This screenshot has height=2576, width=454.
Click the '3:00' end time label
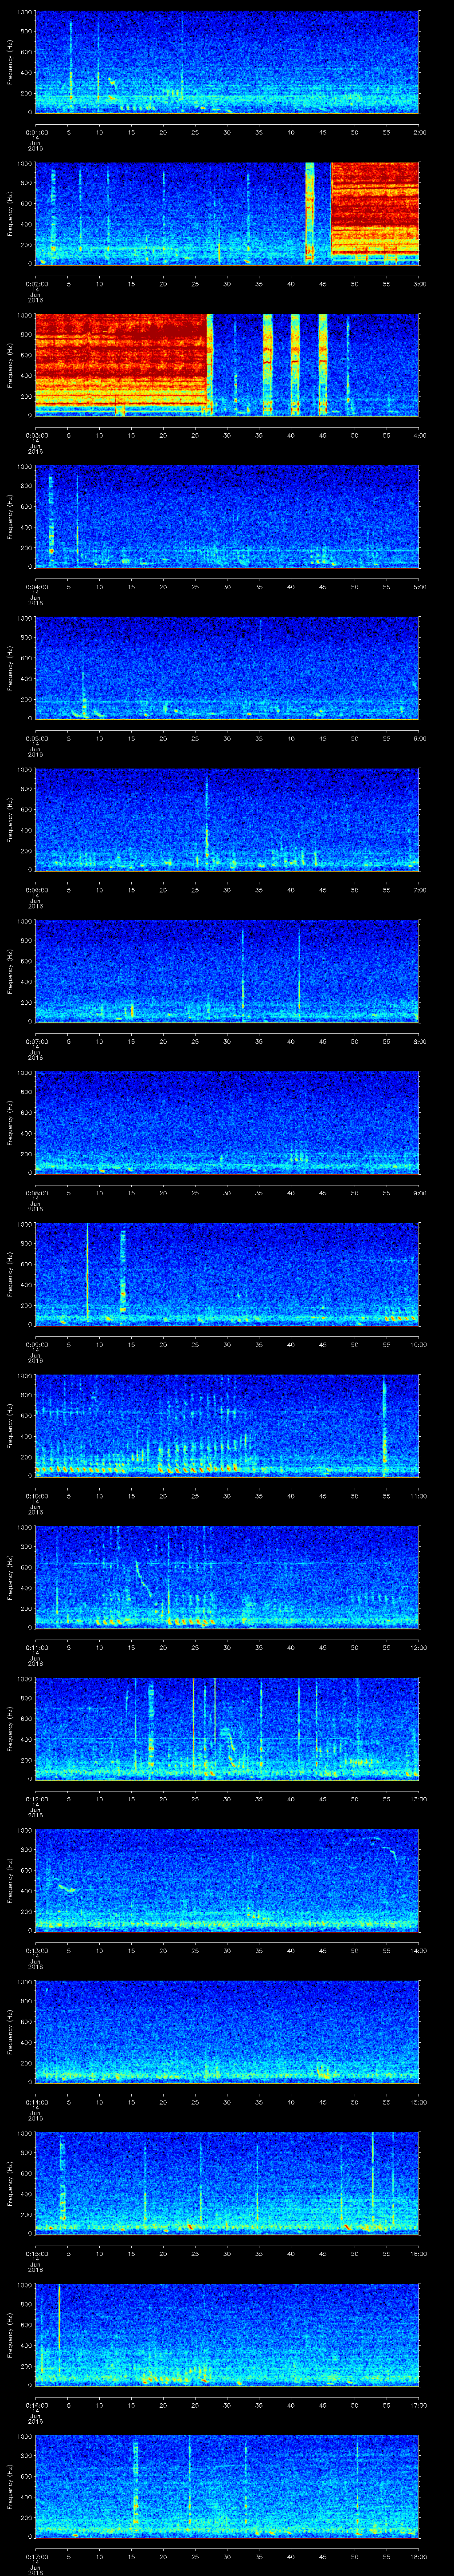click(x=419, y=284)
